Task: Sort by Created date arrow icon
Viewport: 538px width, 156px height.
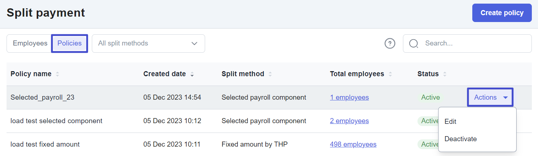Action: coord(192,74)
